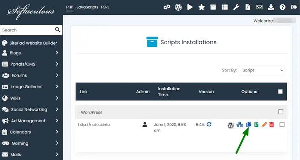
Task: Open the Gaming category label
Action: (20, 143)
